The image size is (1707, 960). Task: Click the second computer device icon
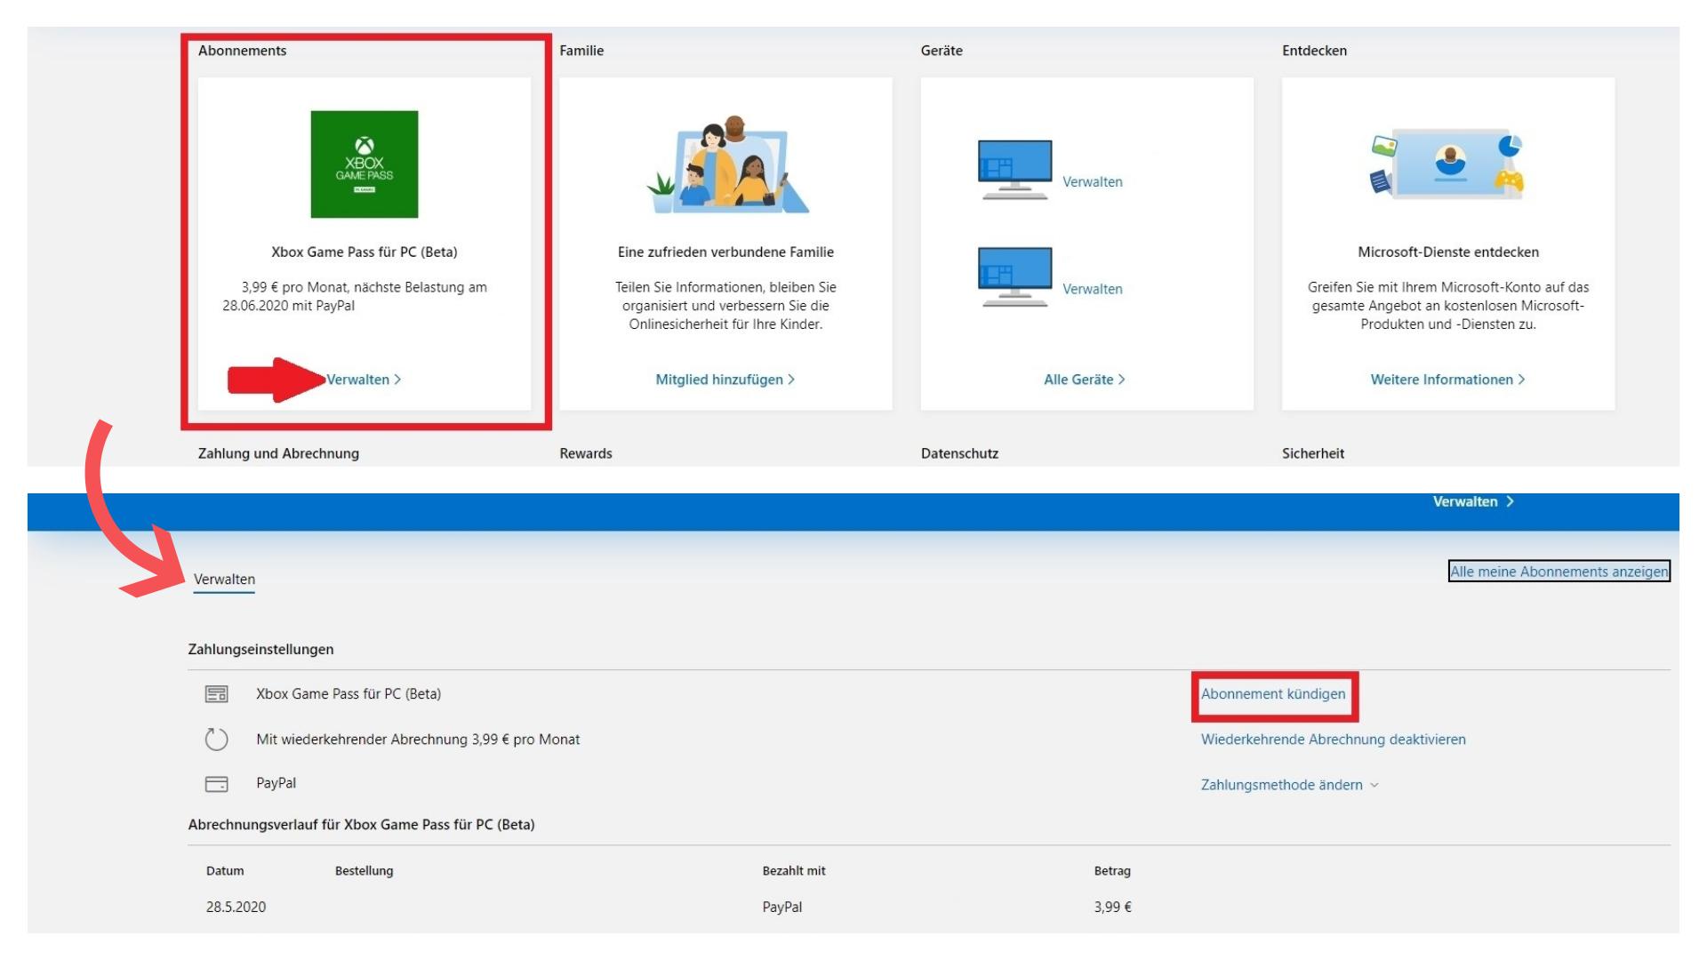pyautogui.click(x=1014, y=277)
